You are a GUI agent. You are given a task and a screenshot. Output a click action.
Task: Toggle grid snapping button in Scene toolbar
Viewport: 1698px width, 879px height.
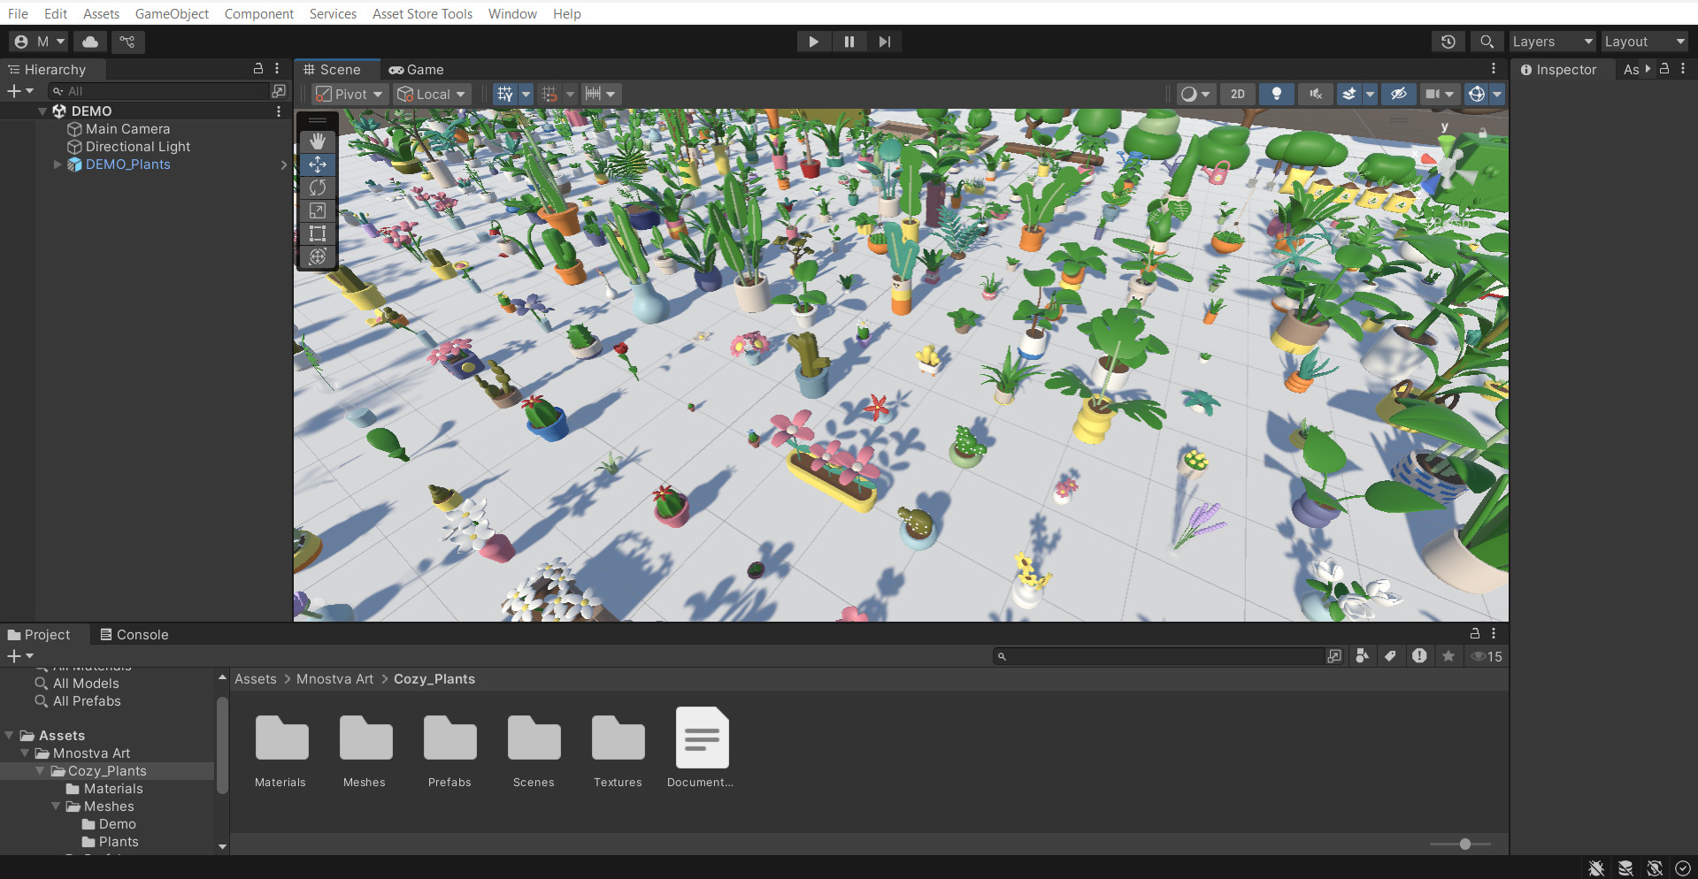(x=549, y=94)
